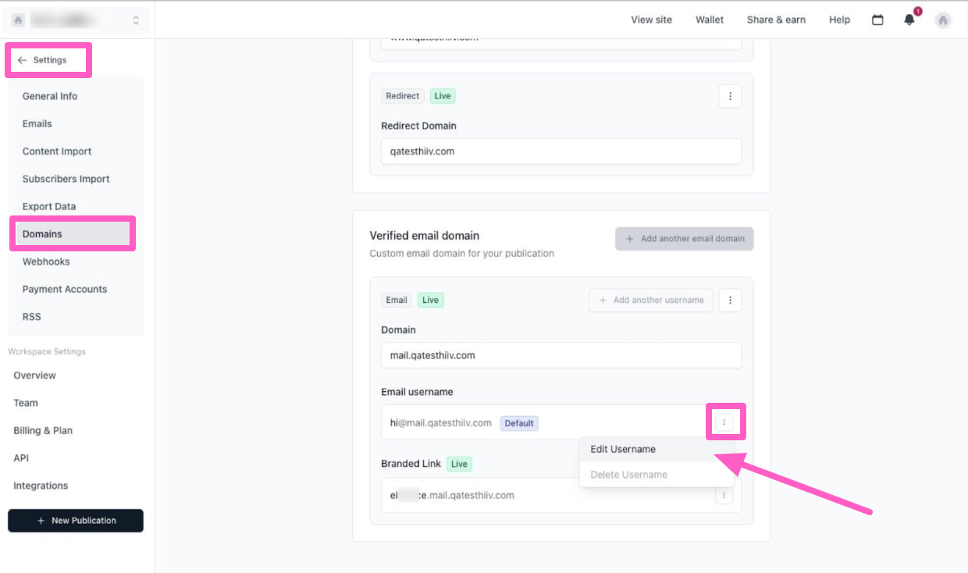The width and height of the screenshot is (968, 573).
Task: Click the email username three-dot menu
Action: (724, 422)
